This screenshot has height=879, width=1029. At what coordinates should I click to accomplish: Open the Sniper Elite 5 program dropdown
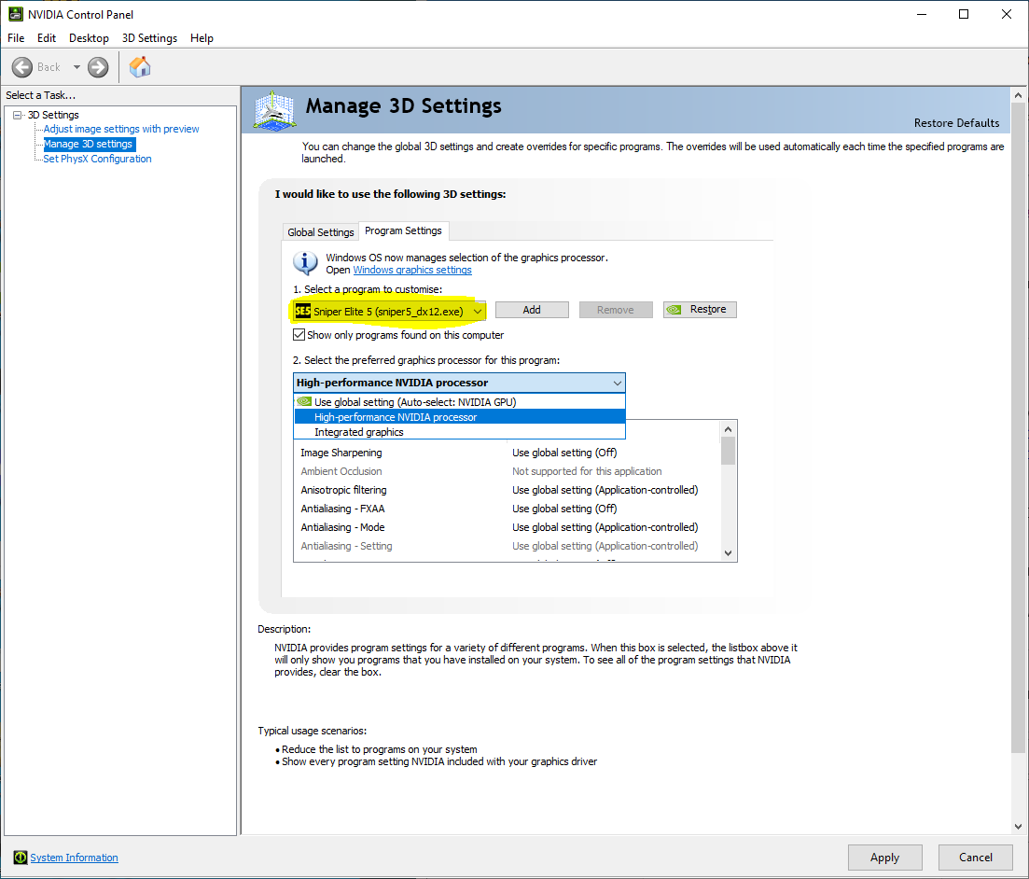(x=478, y=311)
